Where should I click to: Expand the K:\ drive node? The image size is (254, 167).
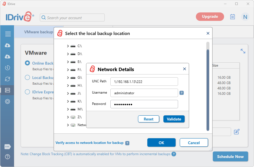[x=68, y=101]
